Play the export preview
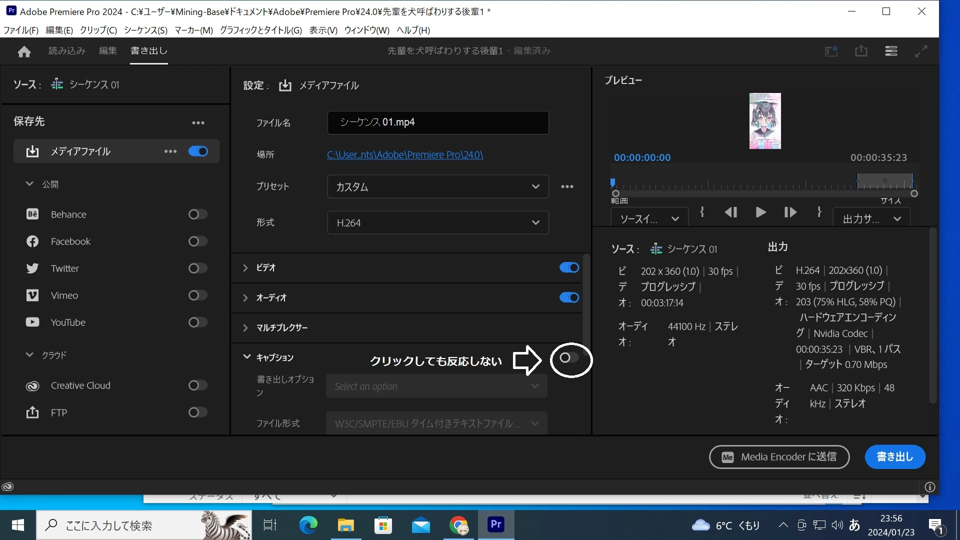 [760, 212]
